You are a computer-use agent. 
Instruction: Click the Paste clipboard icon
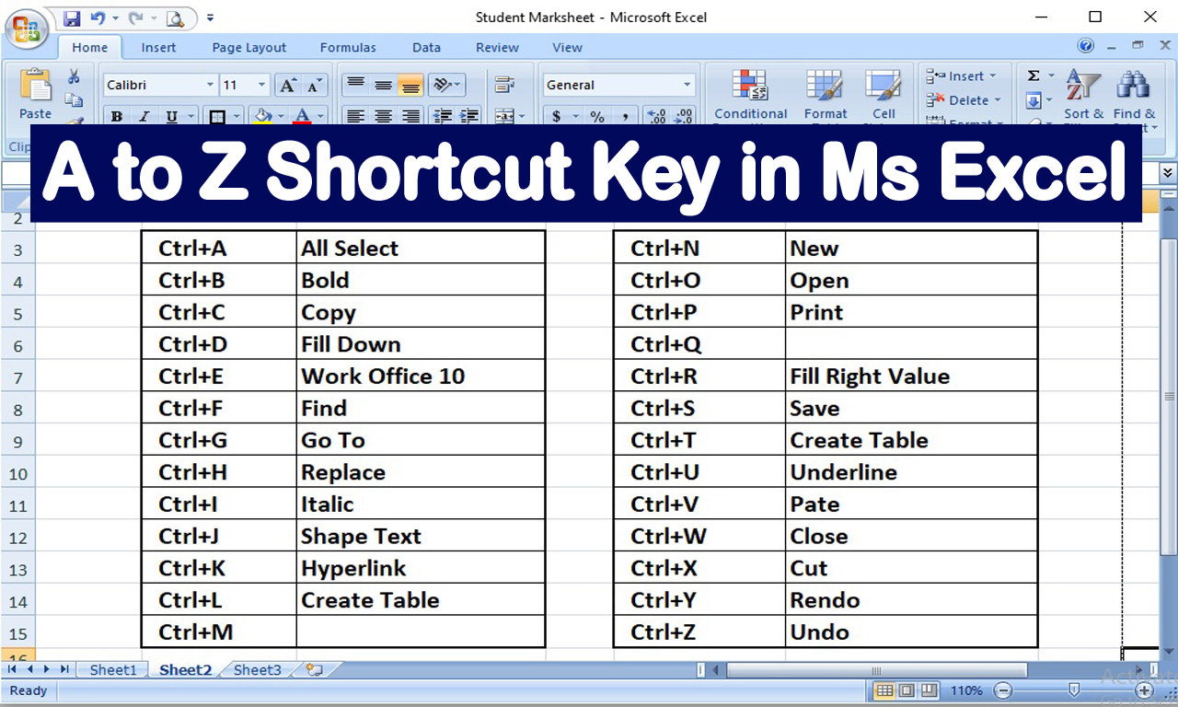pos(36,85)
